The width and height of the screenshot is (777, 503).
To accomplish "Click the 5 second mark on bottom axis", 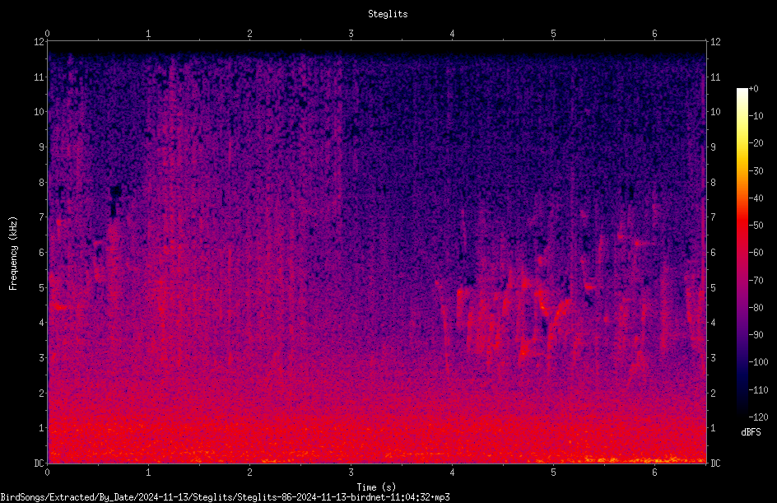I will coord(553,473).
